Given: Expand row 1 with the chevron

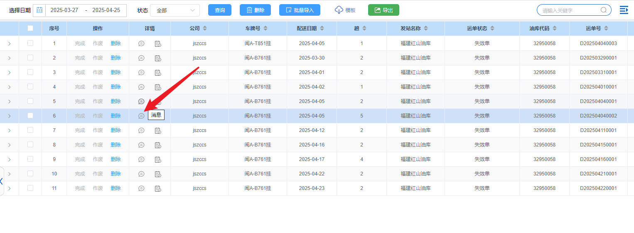Looking at the screenshot, I should [9, 43].
